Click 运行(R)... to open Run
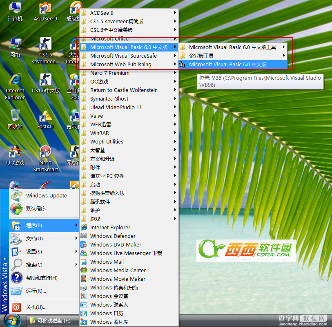The width and height of the screenshot is (332, 327). pos(44,291)
